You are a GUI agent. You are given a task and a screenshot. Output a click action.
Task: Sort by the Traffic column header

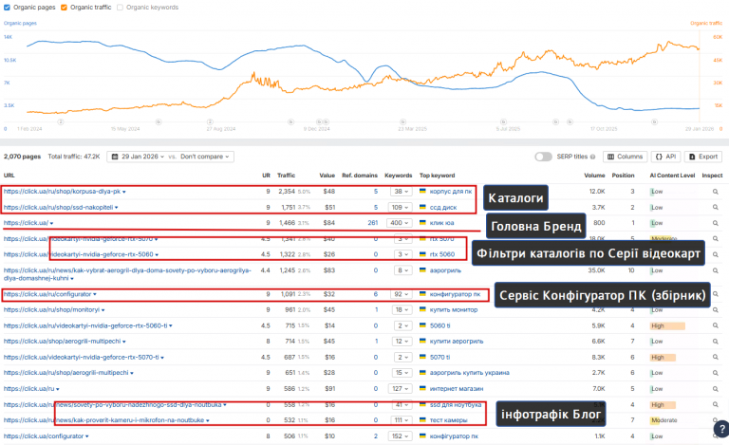[x=286, y=176]
